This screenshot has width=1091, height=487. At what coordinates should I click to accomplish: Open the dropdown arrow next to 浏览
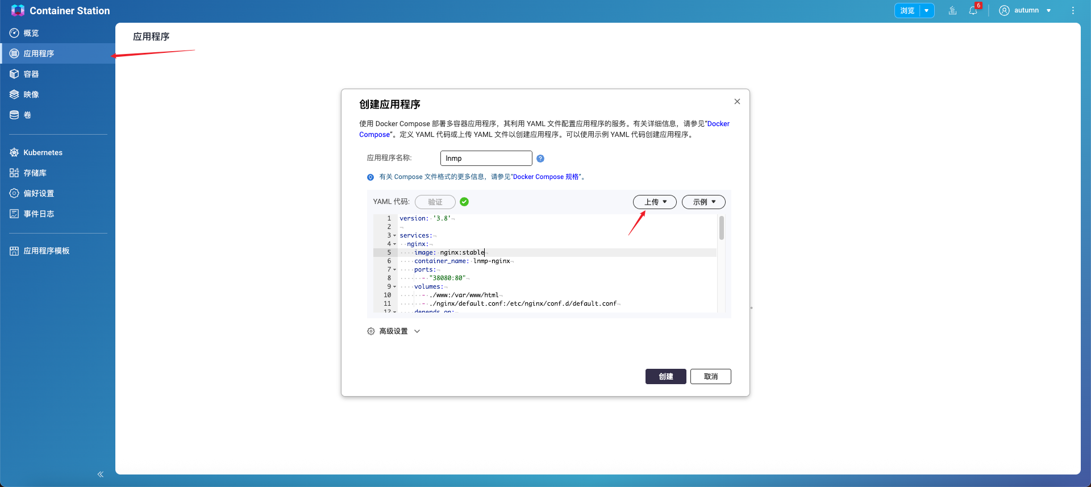(927, 10)
